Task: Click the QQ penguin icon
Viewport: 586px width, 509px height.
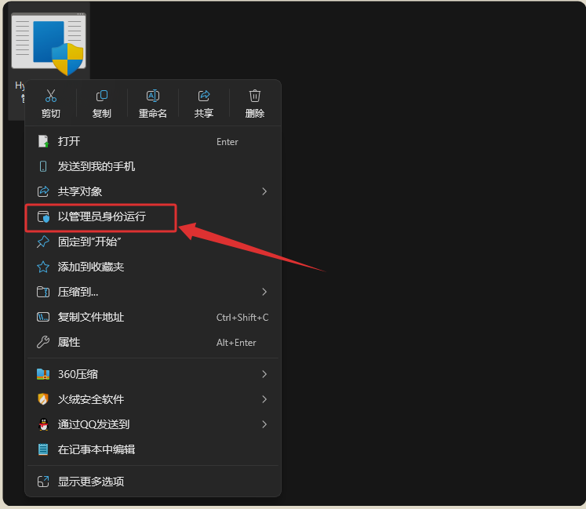Action: (x=43, y=424)
